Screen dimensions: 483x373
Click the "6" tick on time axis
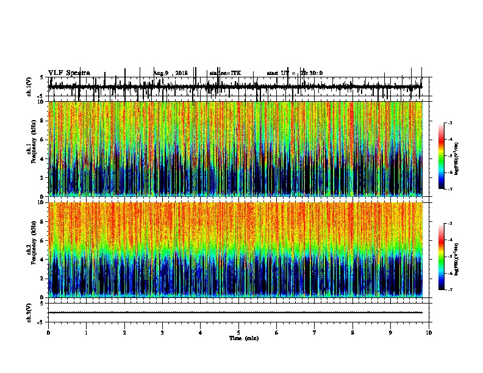pyautogui.click(x=277, y=333)
